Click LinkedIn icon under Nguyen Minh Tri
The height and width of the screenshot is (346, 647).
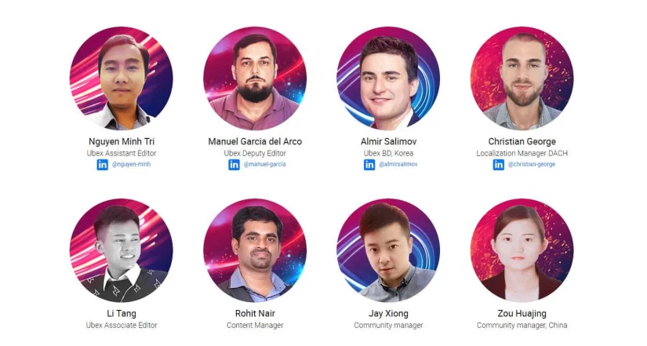[102, 164]
